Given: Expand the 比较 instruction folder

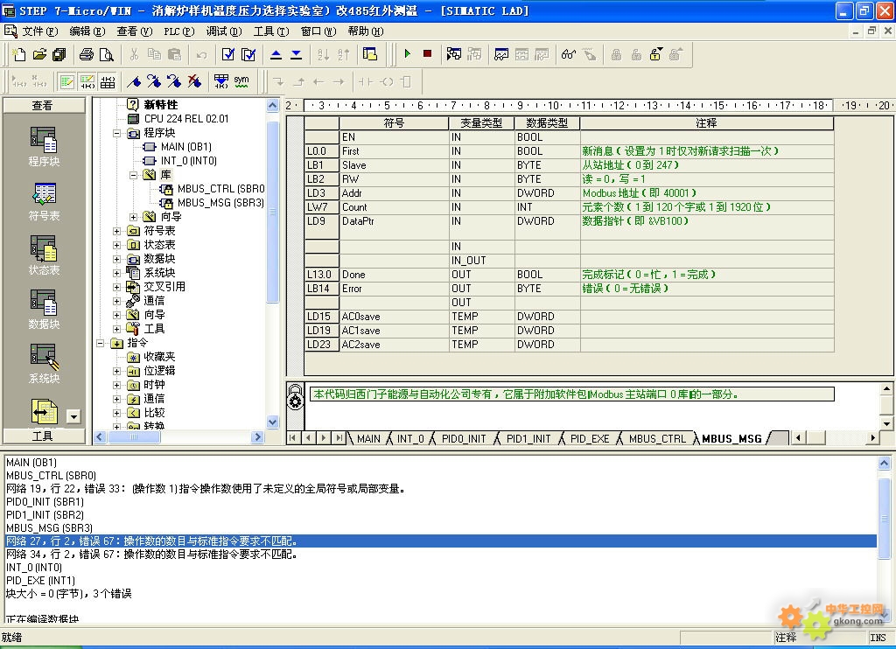Looking at the screenshot, I should point(116,413).
